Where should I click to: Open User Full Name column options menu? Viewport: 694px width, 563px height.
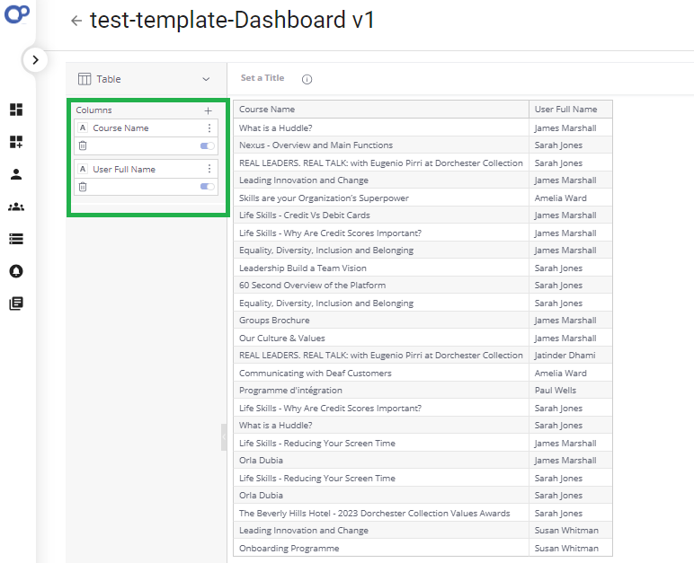coord(209,169)
